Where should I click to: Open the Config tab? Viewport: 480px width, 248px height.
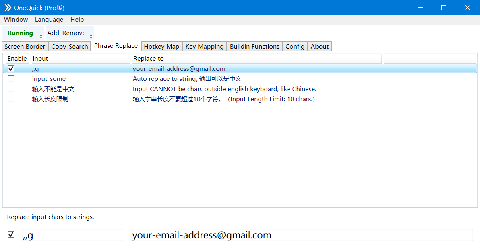(x=295, y=46)
